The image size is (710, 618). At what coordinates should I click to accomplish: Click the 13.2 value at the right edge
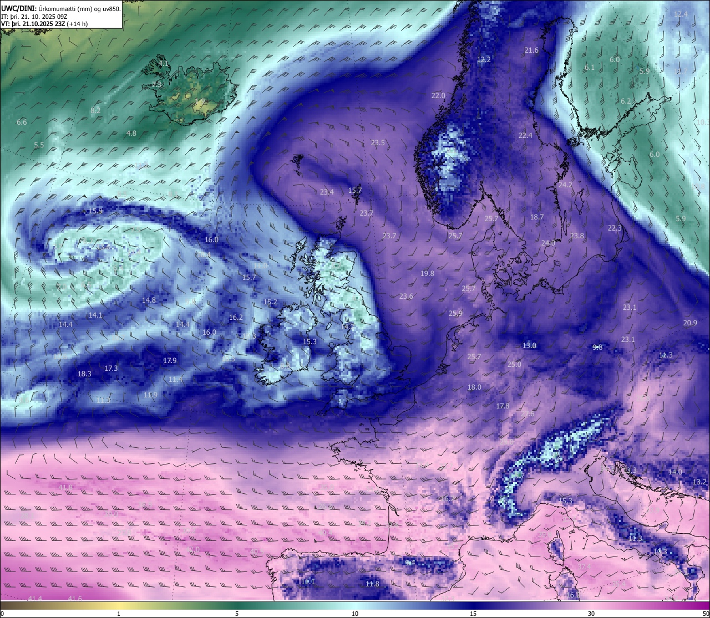700,482
